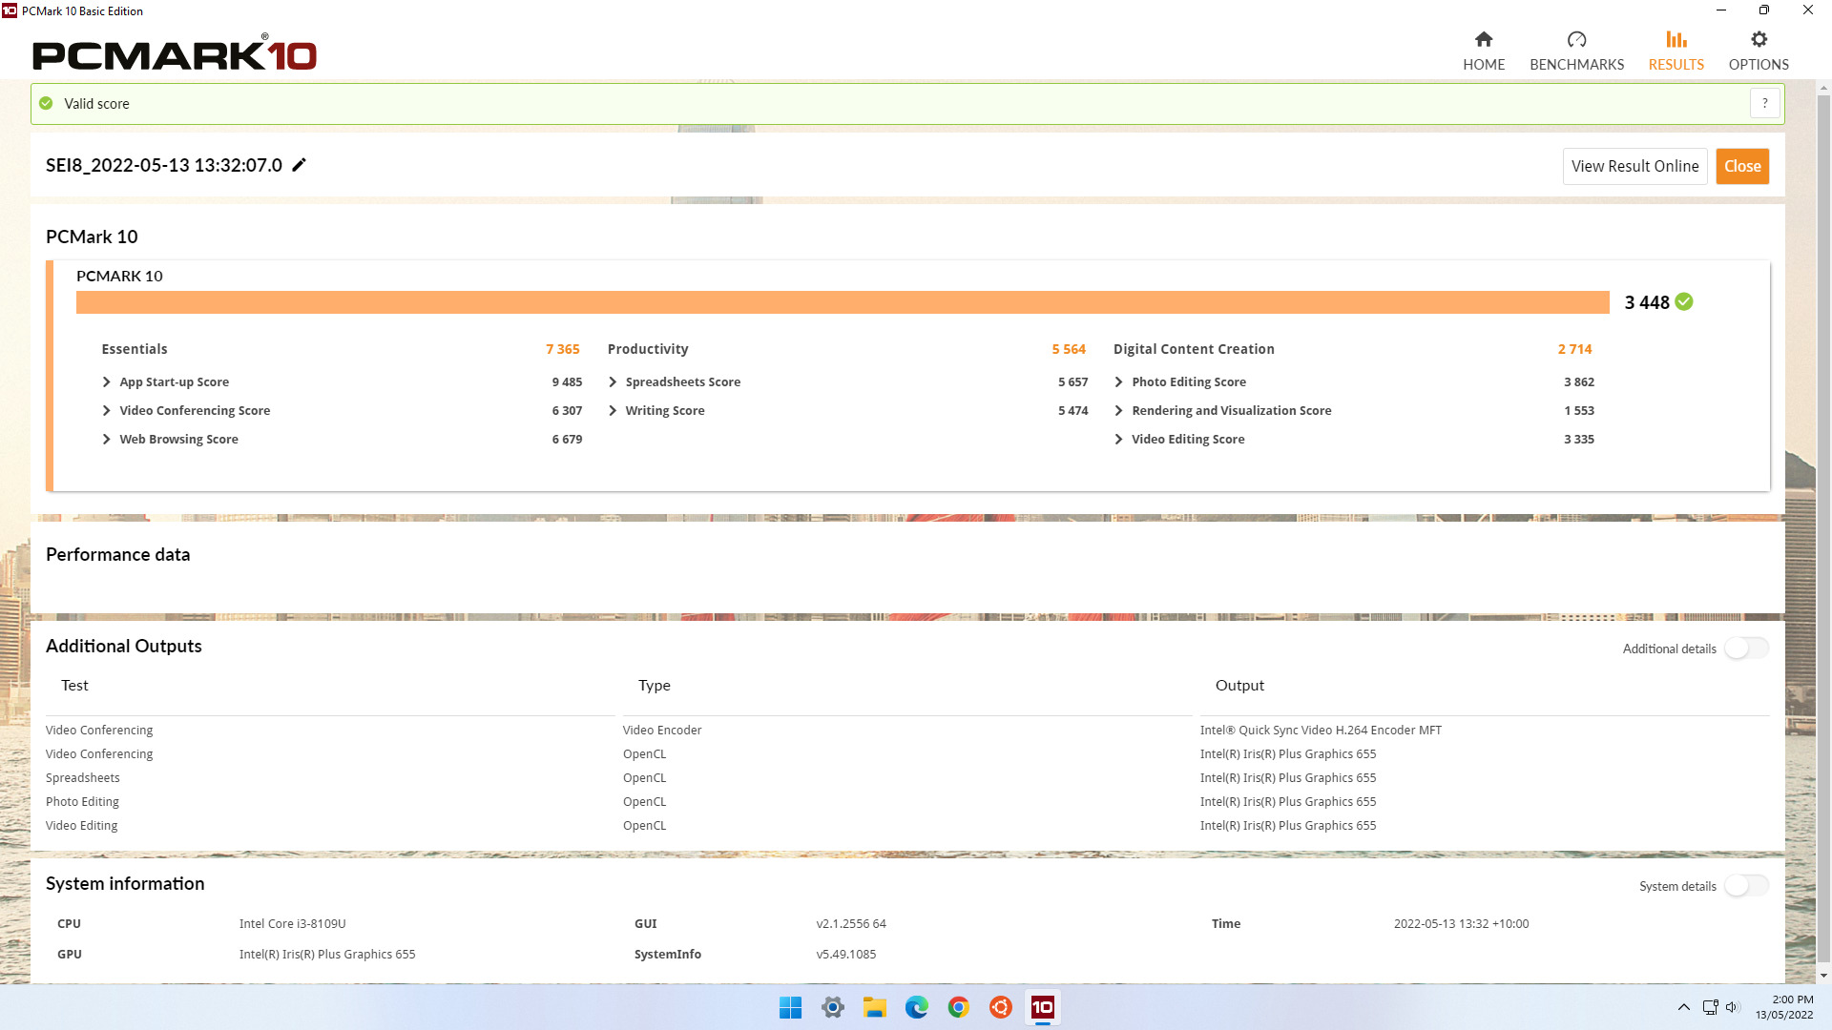The width and height of the screenshot is (1832, 1030).
Task: Click the Output column header
Action: point(1239,686)
